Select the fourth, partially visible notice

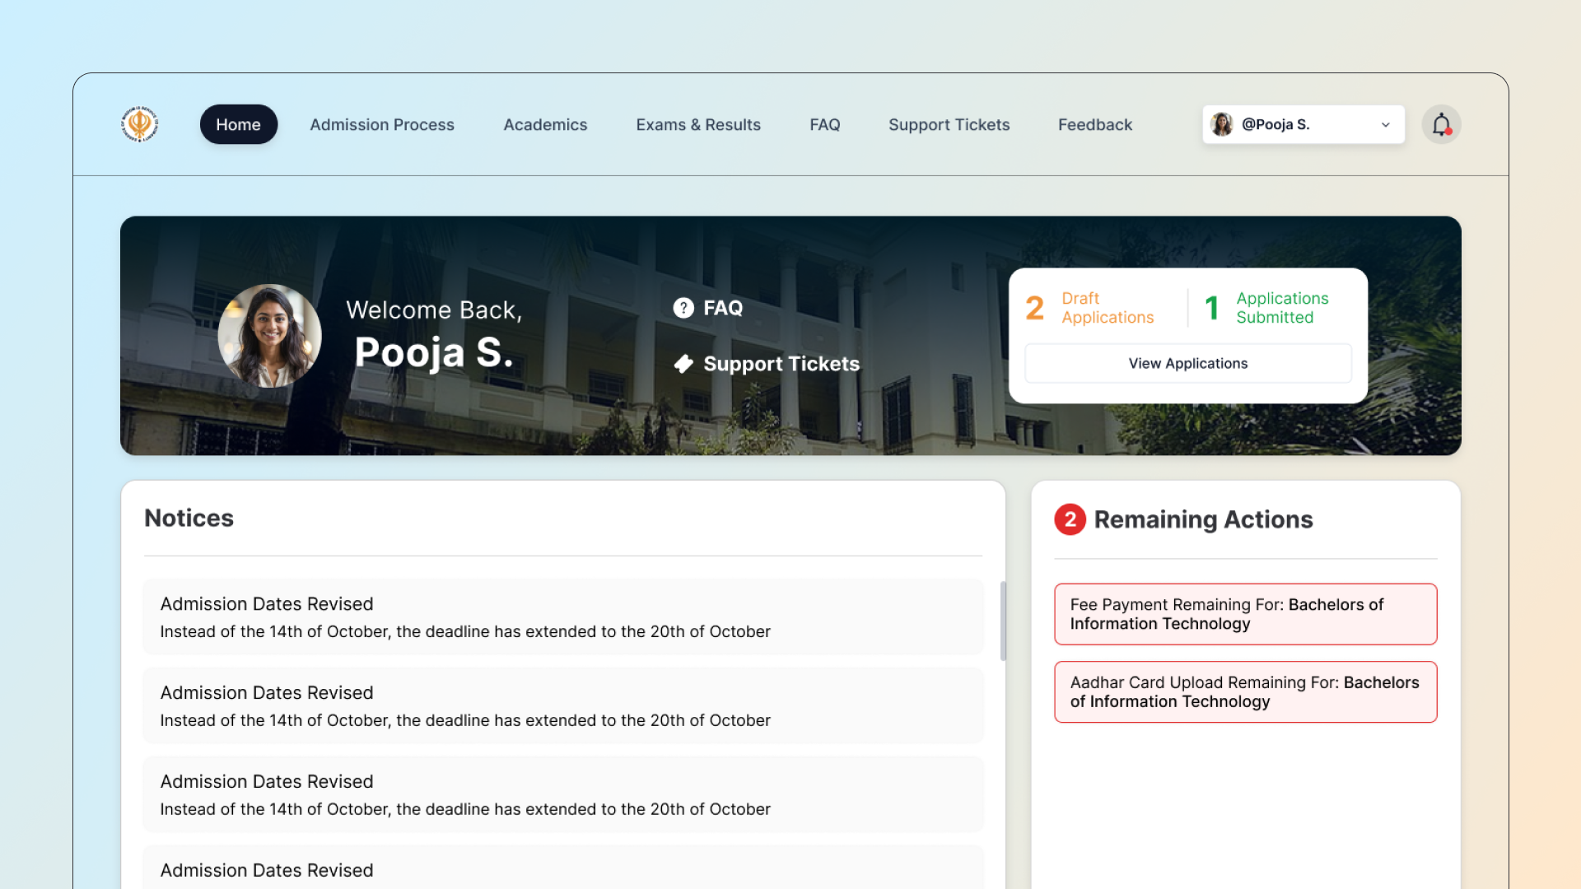pos(563,868)
